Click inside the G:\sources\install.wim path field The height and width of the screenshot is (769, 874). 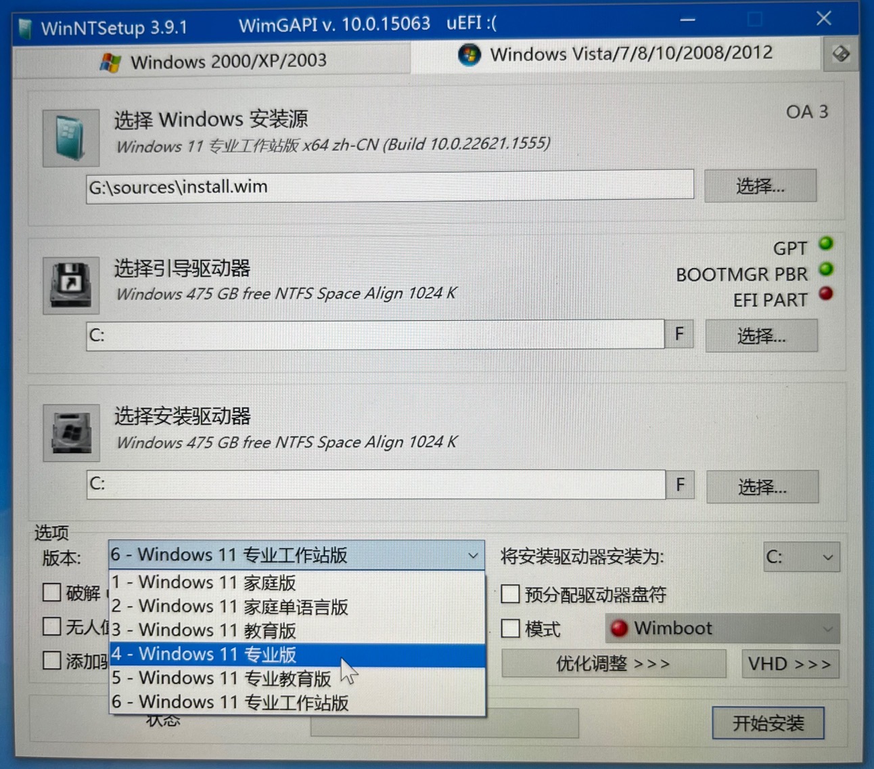390,186
